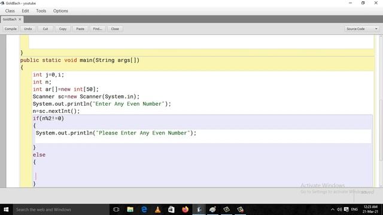Click the 'else' keyword
The width and height of the screenshot is (383, 215).
tap(39, 155)
